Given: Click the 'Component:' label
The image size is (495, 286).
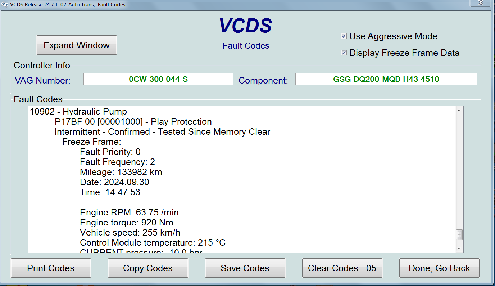Looking at the screenshot, I should click(x=263, y=80).
